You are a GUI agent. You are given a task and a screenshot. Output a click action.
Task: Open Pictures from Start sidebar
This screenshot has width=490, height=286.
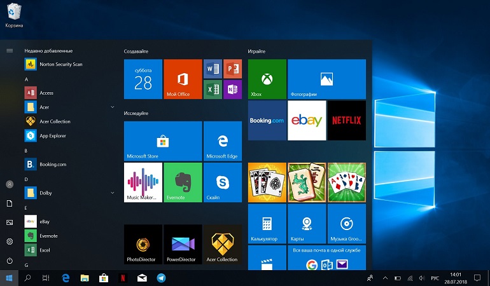click(10, 222)
